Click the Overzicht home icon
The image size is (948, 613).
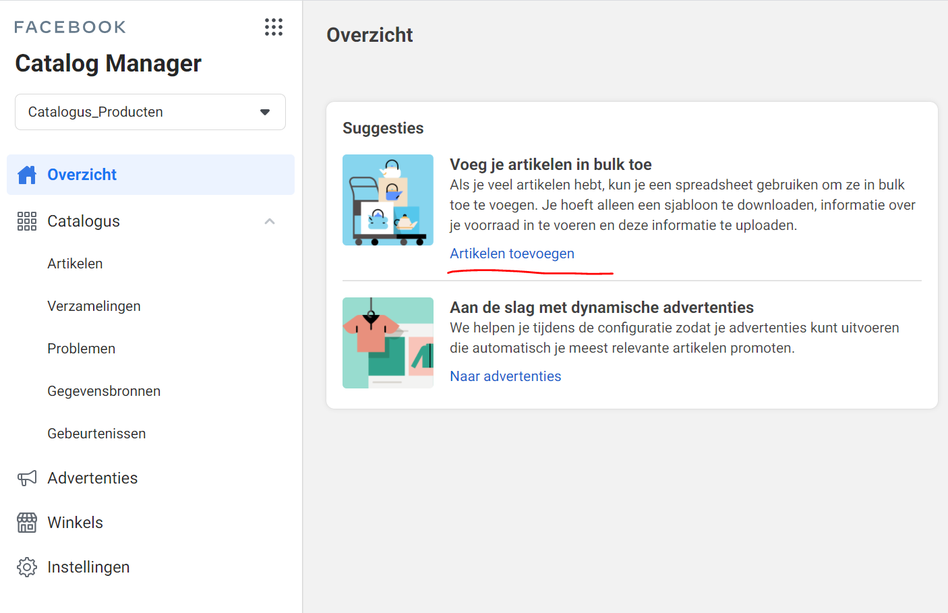tap(27, 175)
